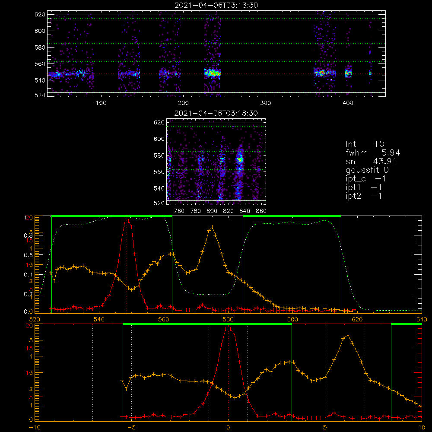
Task: Click the red-cored blob near 368 in top spectrogram
Action: pyautogui.click(x=321, y=73)
